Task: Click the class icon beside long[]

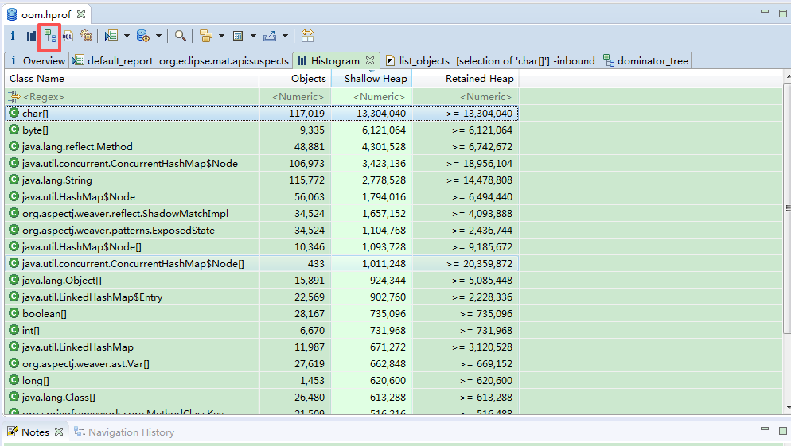Action: [14, 380]
